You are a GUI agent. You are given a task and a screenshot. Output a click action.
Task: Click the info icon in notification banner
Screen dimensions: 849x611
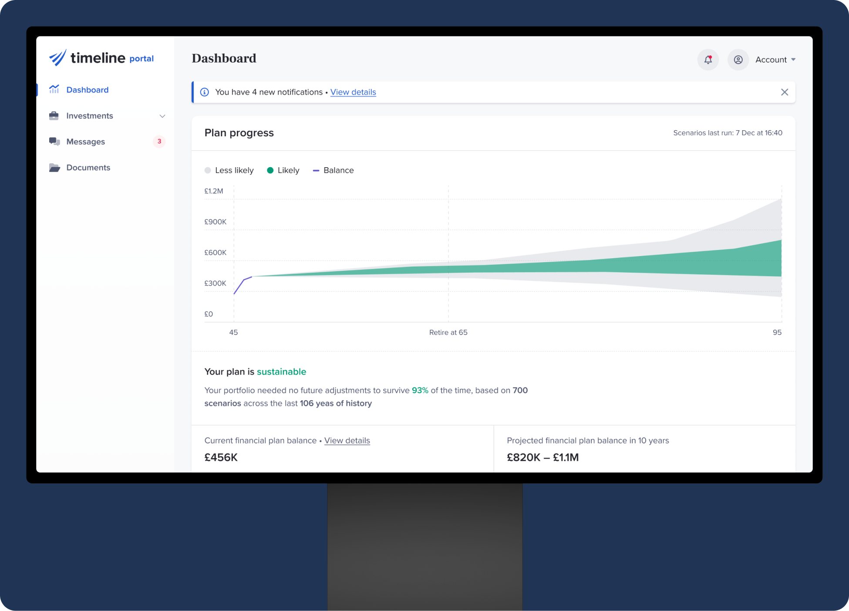(x=204, y=92)
